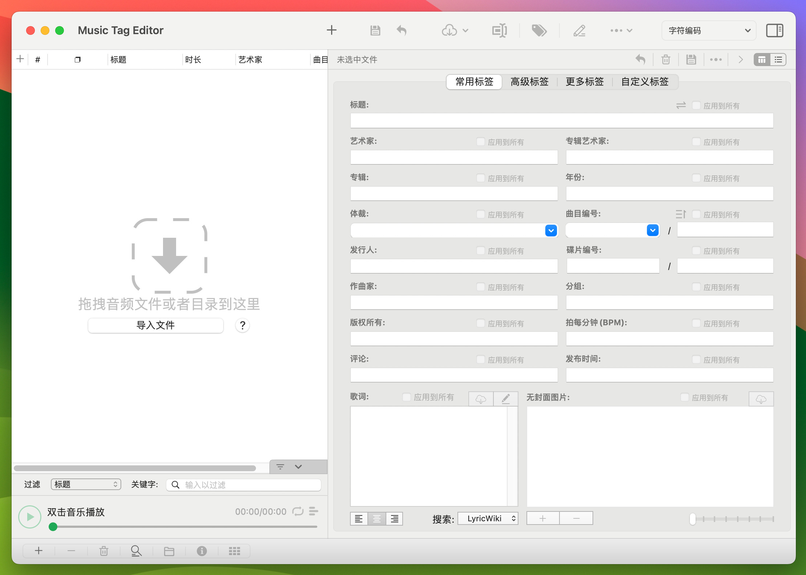Enable 应用到所有 for 发行人
806x575 pixels.
480,251
